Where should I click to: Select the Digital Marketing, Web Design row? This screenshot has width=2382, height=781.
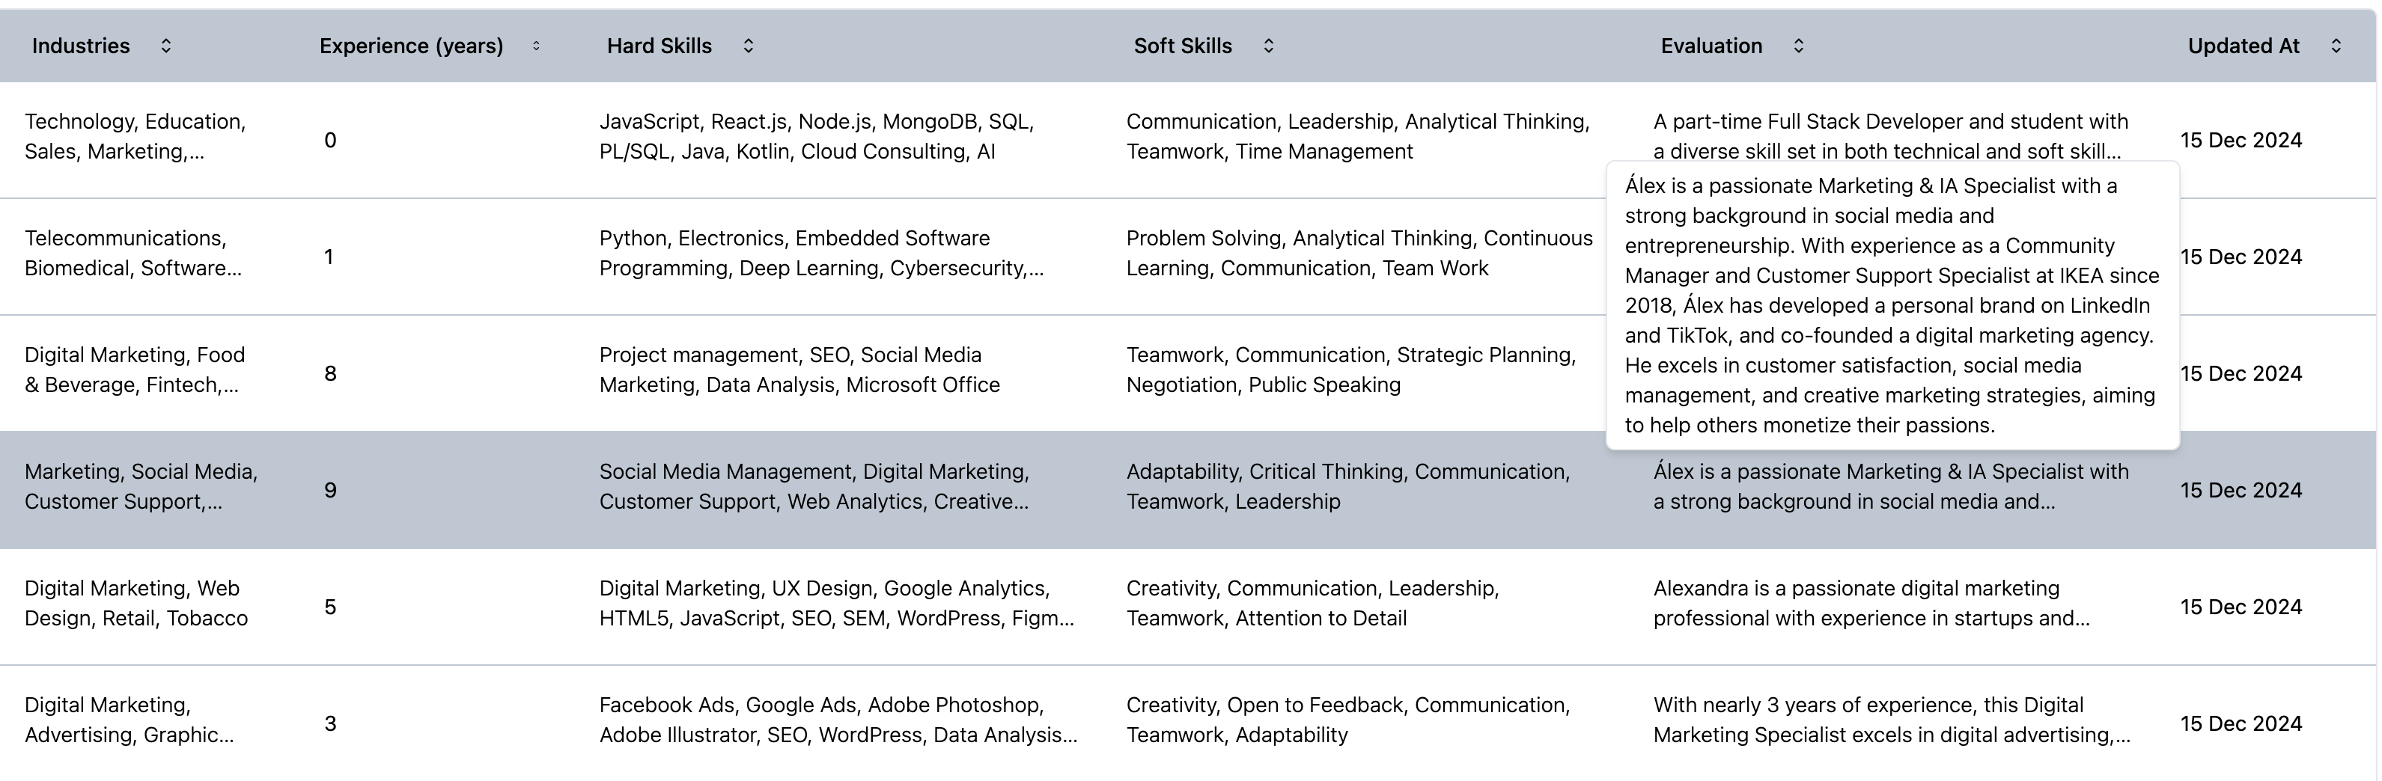click(136, 604)
